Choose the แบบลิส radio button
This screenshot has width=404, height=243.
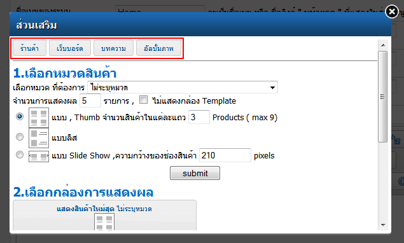coord(20,137)
